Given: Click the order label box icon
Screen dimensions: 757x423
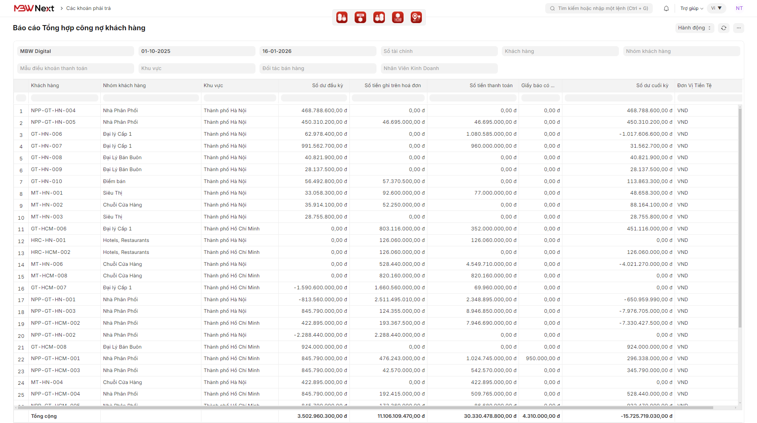Looking at the screenshot, I should pyautogui.click(x=361, y=18).
